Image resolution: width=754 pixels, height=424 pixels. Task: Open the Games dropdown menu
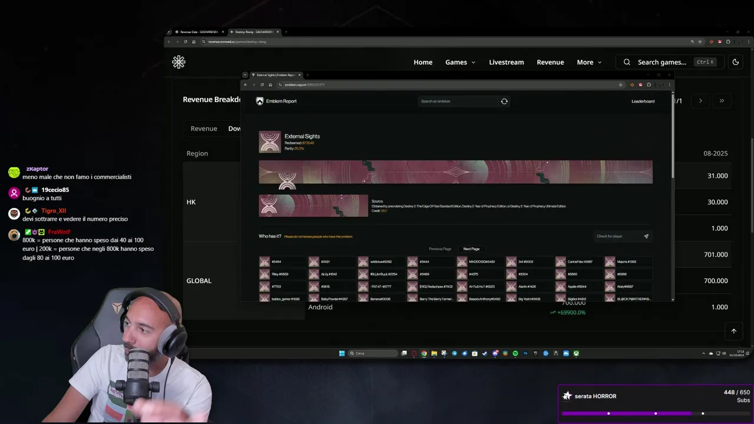(460, 62)
